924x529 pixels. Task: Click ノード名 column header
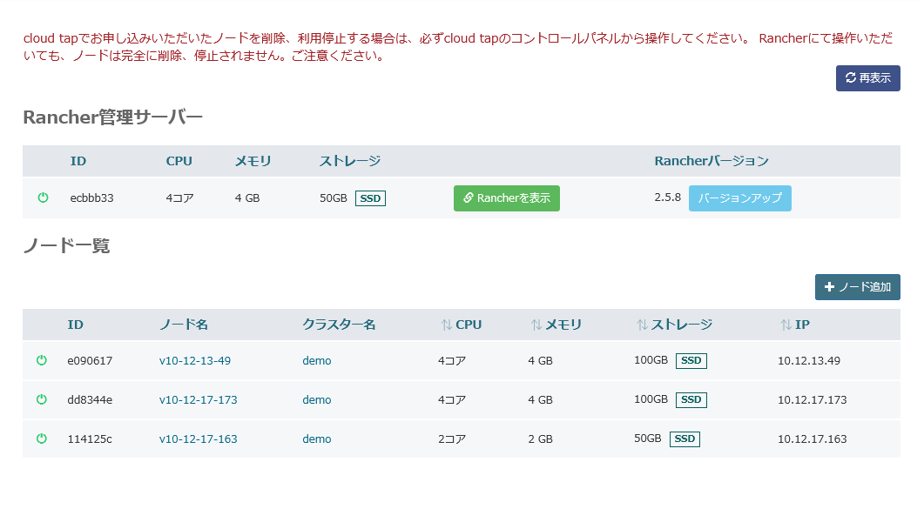click(x=184, y=325)
